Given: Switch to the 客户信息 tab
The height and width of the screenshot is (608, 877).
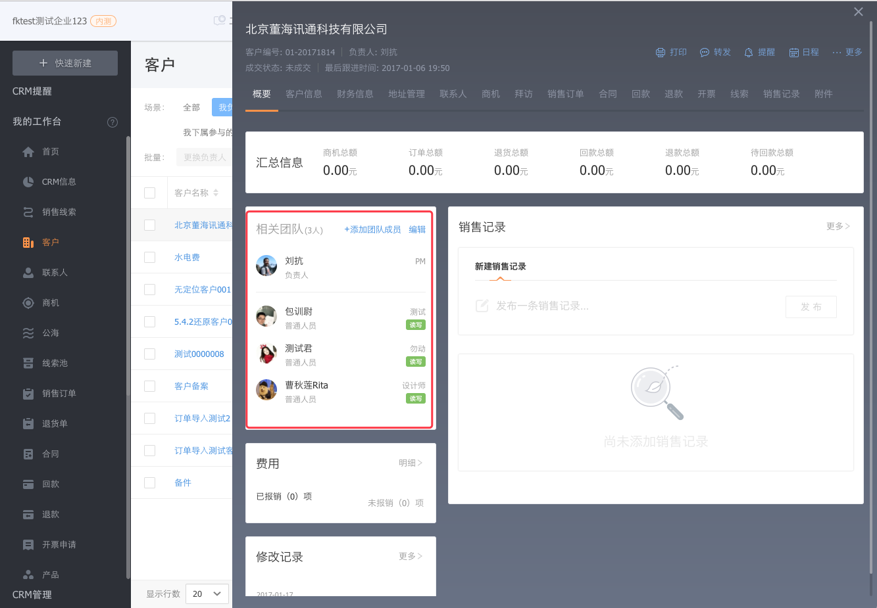Looking at the screenshot, I should (304, 94).
